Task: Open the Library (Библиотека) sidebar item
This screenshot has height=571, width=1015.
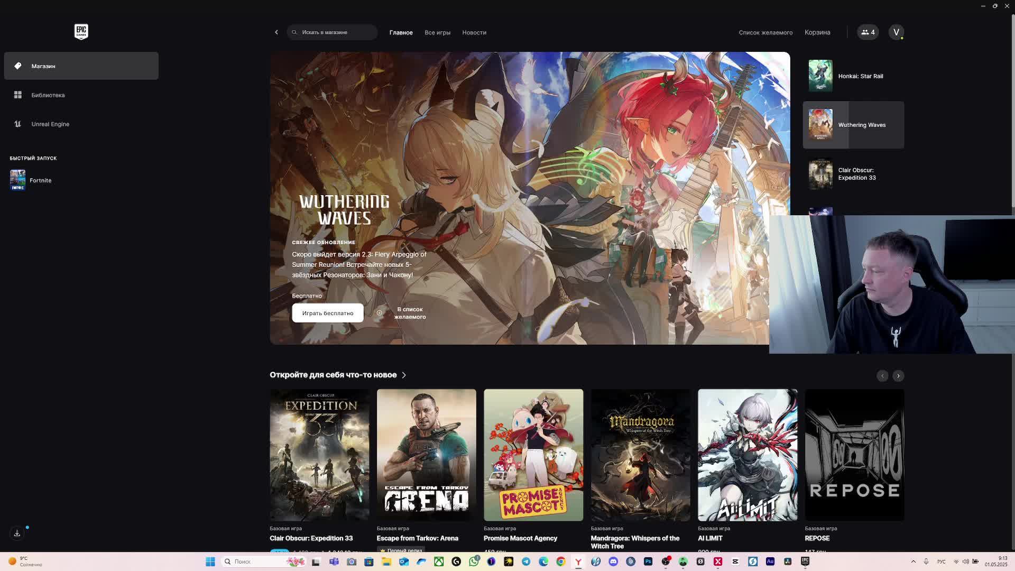Action: tap(48, 95)
